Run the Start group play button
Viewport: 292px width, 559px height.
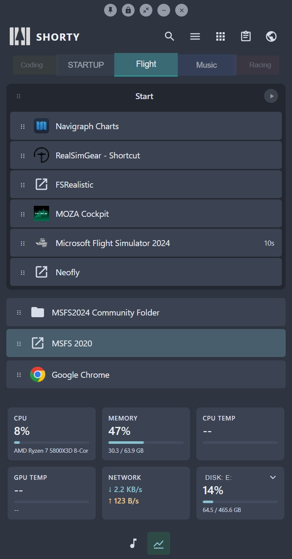tap(271, 96)
